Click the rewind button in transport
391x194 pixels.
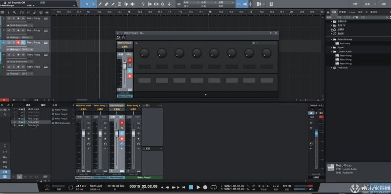[168, 187]
